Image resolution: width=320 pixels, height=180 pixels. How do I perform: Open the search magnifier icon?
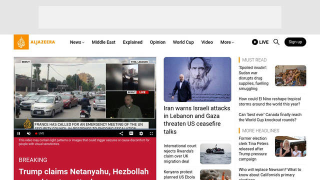coord(276,42)
